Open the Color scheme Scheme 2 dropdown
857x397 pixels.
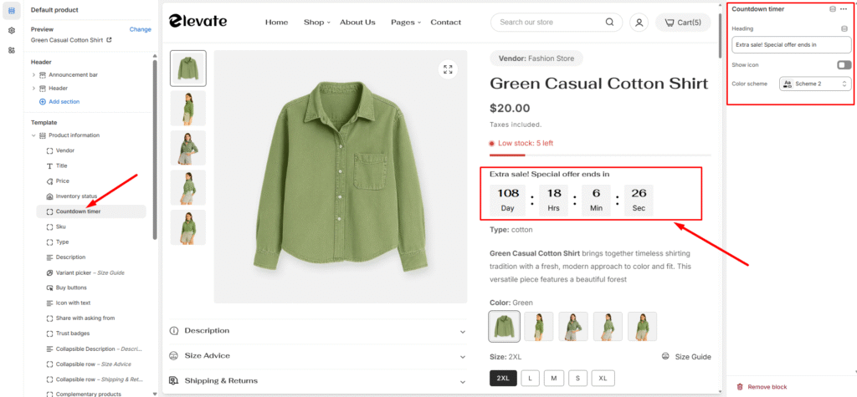point(815,84)
